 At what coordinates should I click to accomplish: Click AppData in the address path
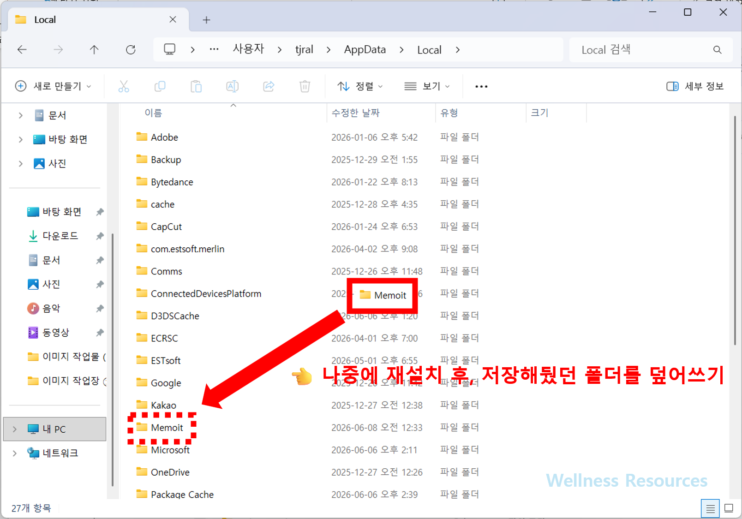tap(365, 49)
